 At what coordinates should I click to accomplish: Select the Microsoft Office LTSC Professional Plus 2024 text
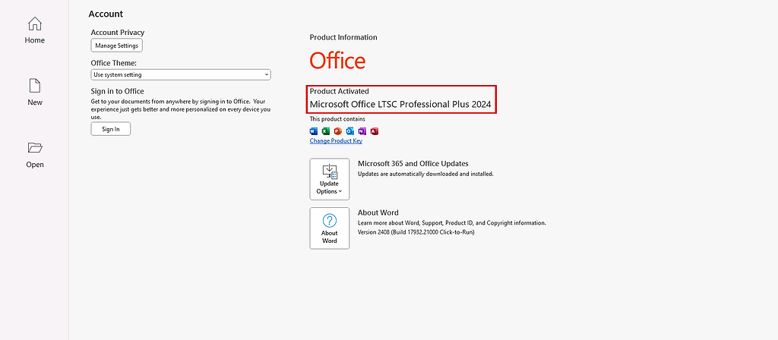[x=400, y=105]
